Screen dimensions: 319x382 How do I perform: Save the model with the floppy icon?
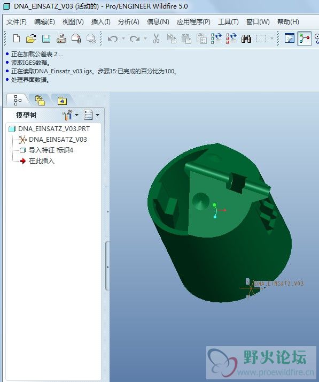point(46,39)
